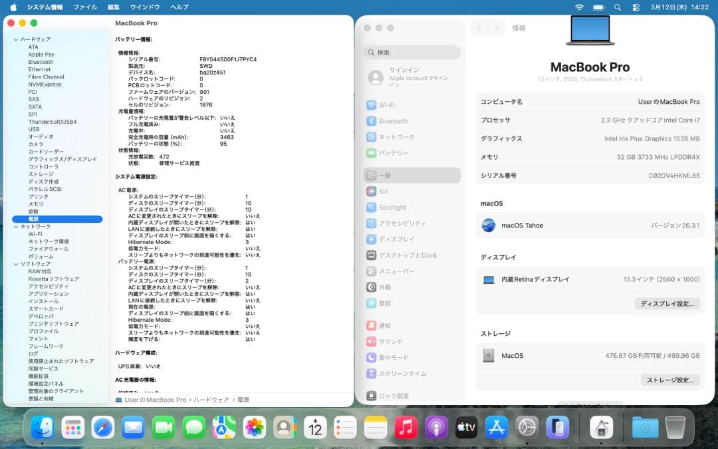
Task: Open ファイル menu
Action: tap(85, 7)
